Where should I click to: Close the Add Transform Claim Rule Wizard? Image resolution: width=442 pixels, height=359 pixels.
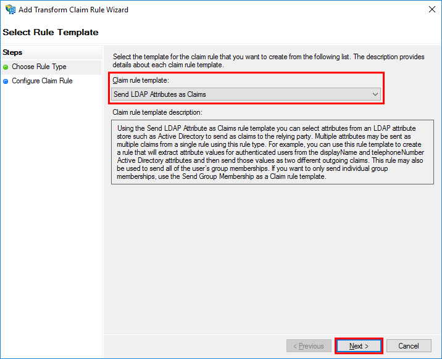(x=432, y=9)
